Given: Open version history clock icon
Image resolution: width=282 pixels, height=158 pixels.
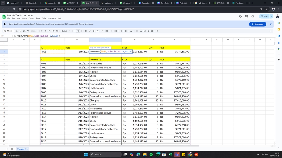Looking at the screenshot, I should pyautogui.click(x=241, y=16).
